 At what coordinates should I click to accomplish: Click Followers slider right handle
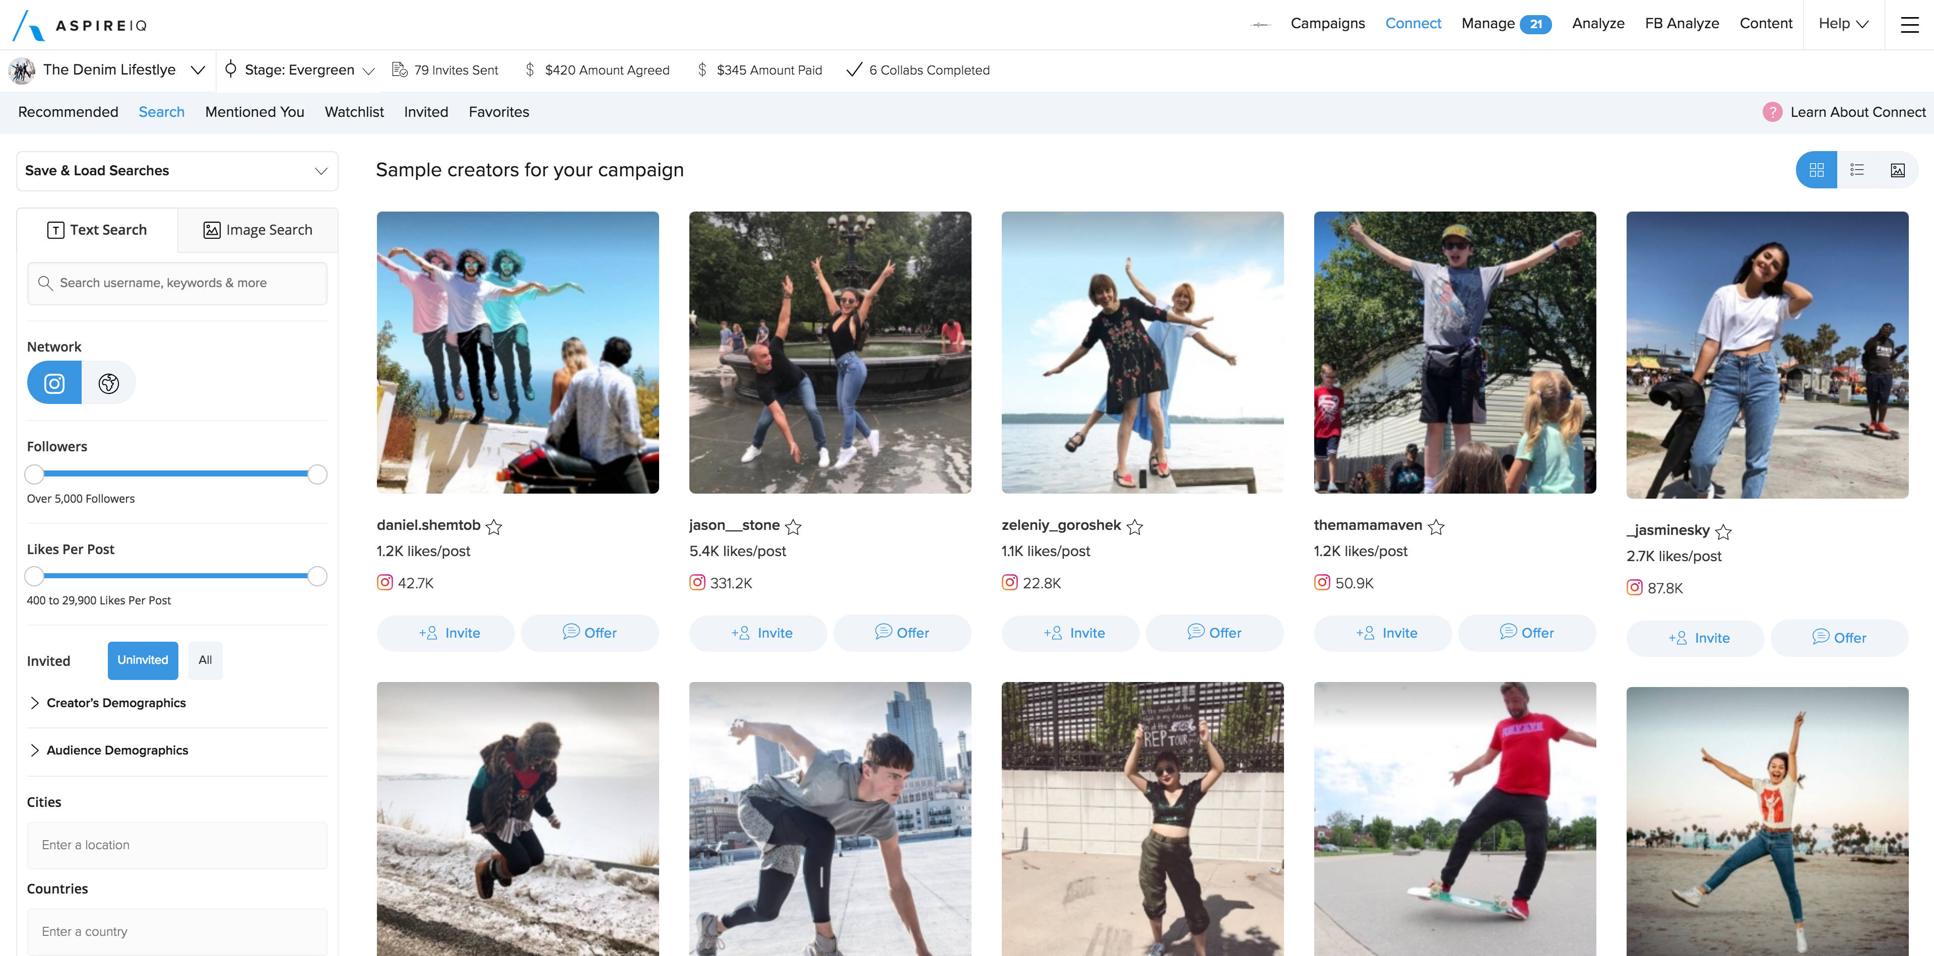pos(317,474)
